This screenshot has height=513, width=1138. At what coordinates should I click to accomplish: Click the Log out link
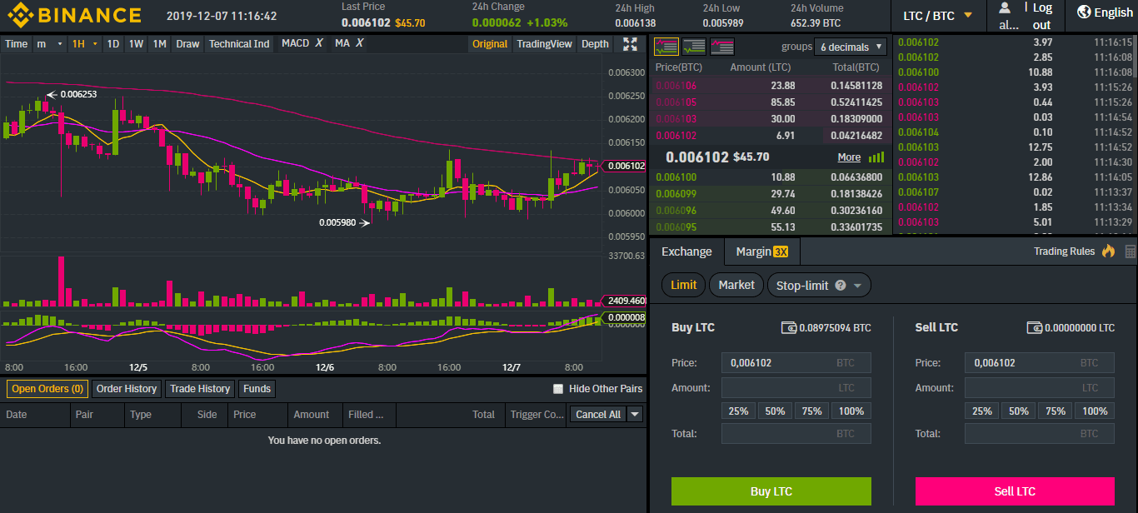pos(1042,16)
